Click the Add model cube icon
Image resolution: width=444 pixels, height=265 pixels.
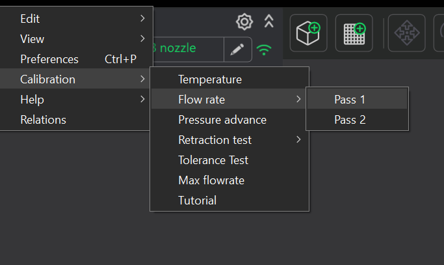click(x=307, y=33)
